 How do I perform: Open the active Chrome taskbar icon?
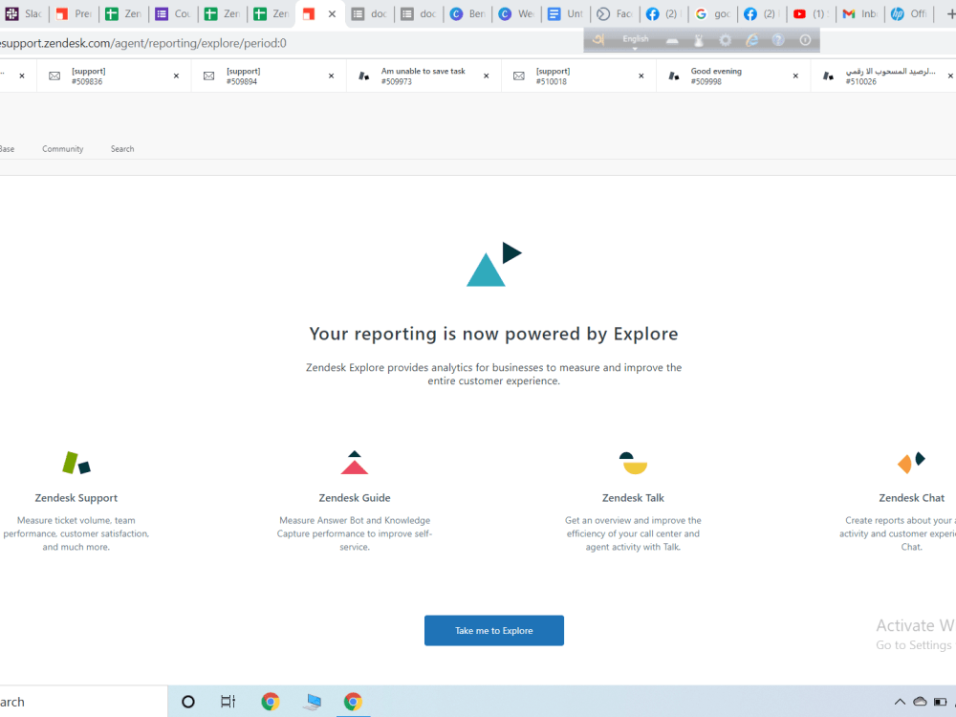pos(353,702)
